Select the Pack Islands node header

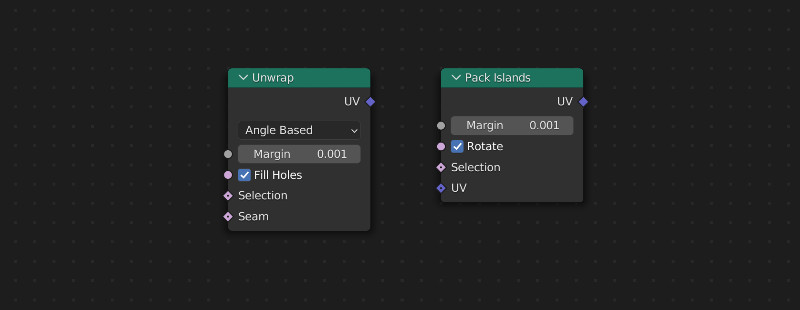549,78
